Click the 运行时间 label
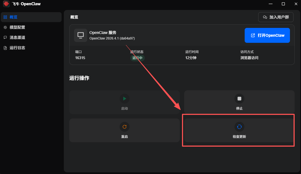301x174 pixels. (x=192, y=52)
